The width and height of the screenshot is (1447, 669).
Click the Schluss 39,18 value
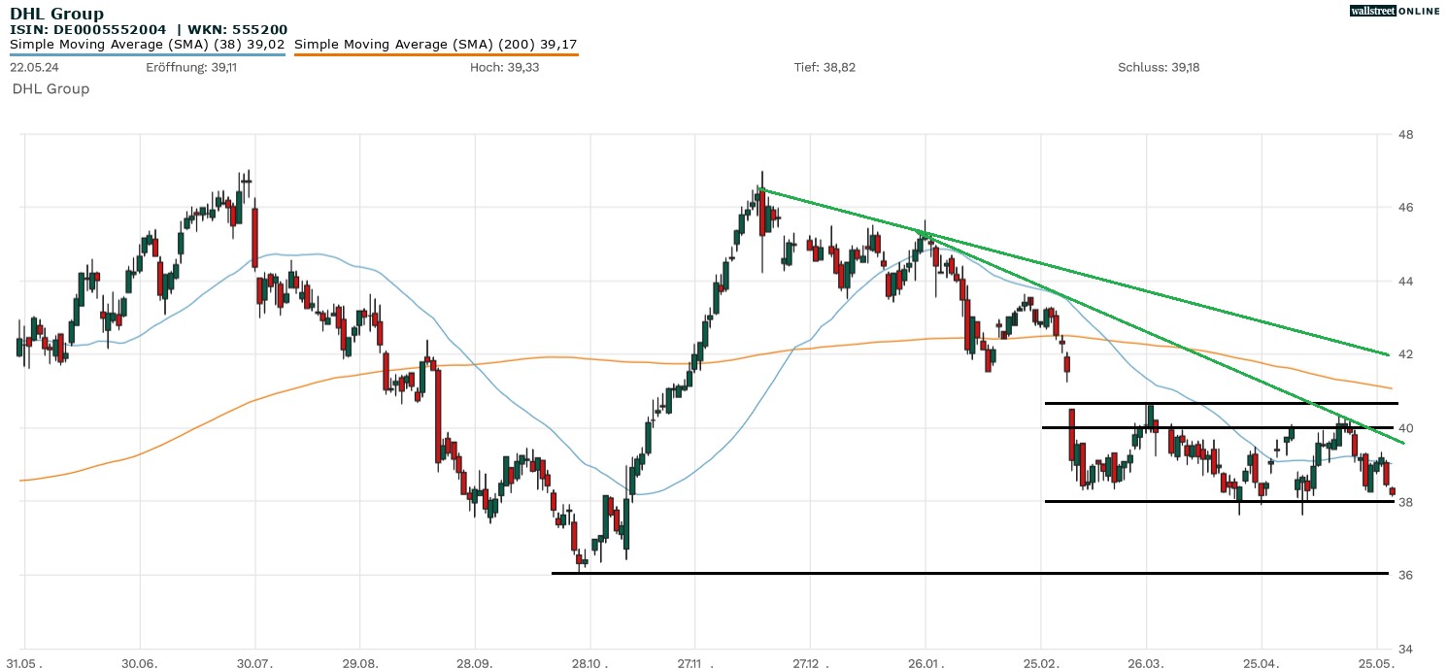[1159, 67]
